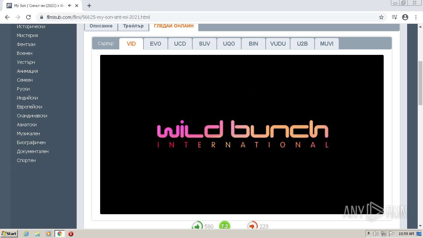
Task: Open the Руски genre link
Action: [23, 89]
